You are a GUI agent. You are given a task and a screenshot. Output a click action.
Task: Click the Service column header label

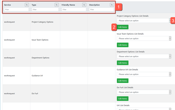[7, 5]
